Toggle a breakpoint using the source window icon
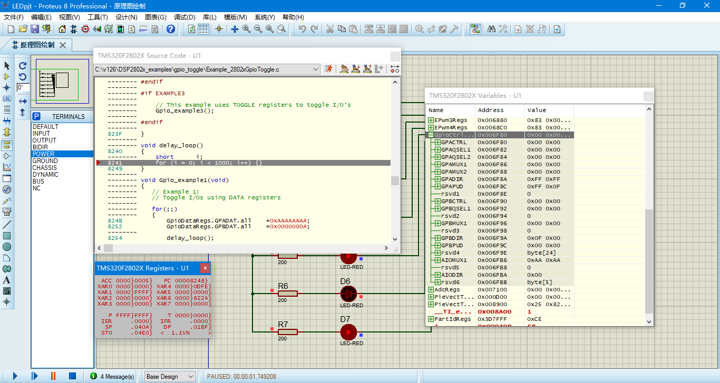This screenshot has width=720, height=383. pyautogui.click(x=395, y=69)
